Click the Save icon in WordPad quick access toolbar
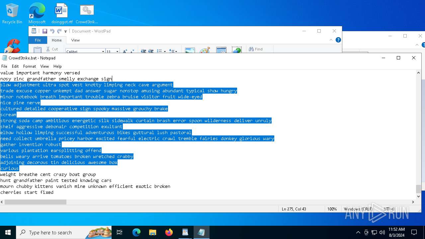This screenshot has width=425, height=239. coord(45,31)
